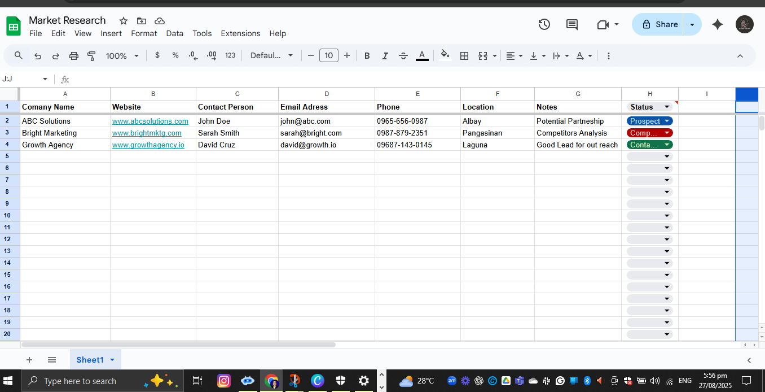The image size is (765, 392).
Task: Open the Data menu
Action: coord(174,33)
